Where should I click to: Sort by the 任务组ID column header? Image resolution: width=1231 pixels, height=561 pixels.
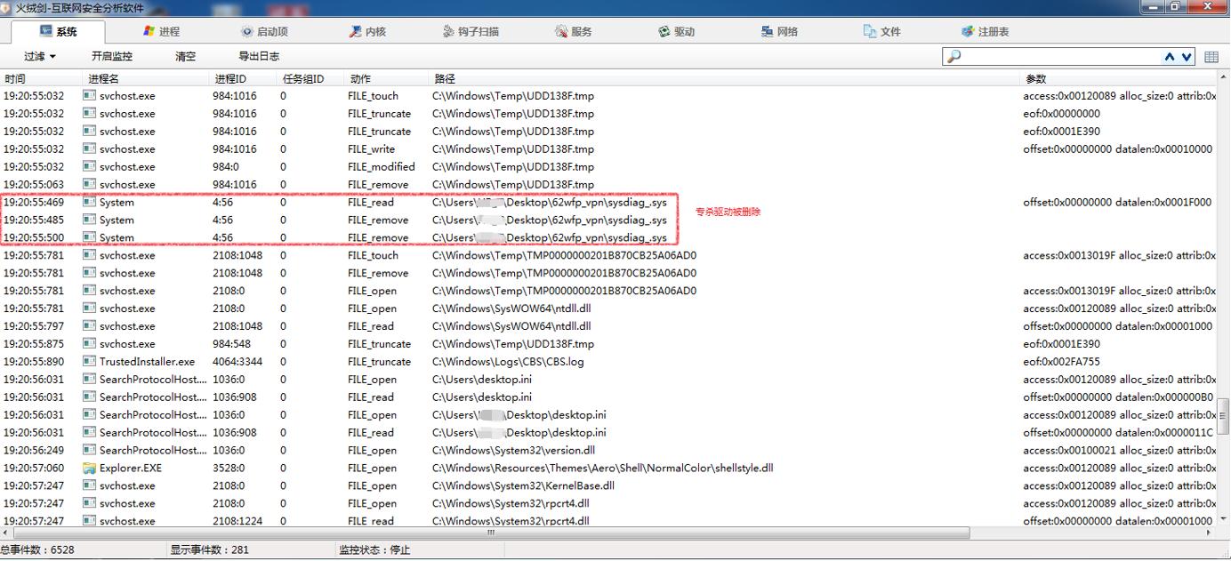pos(312,79)
